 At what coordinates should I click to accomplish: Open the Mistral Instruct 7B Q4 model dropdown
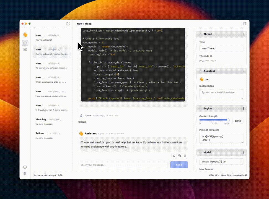tap(221, 161)
